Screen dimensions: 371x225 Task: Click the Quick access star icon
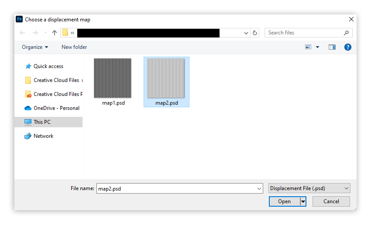28,66
